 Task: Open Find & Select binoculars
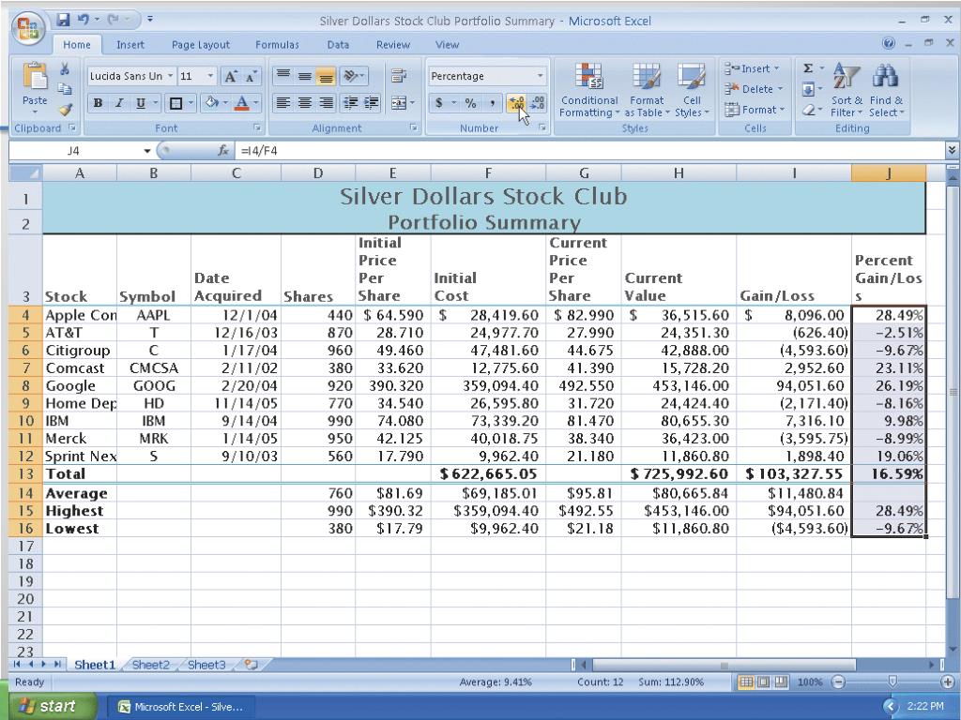[x=886, y=89]
